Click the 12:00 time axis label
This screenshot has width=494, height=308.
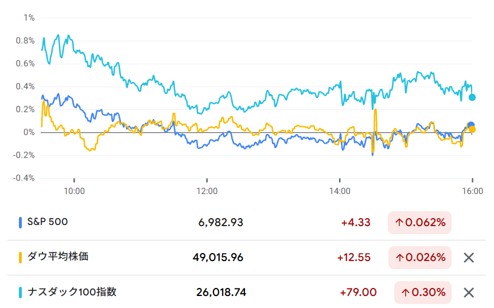click(207, 191)
